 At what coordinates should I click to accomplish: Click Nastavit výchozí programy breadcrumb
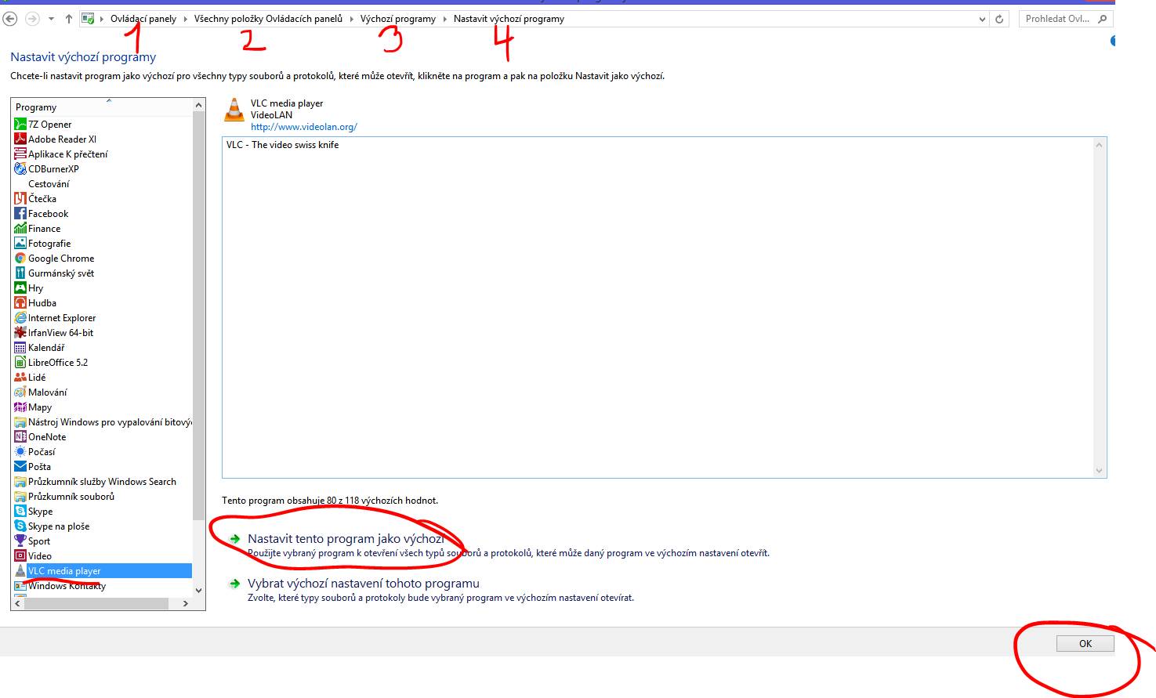pyautogui.click(x=509, y=19)
